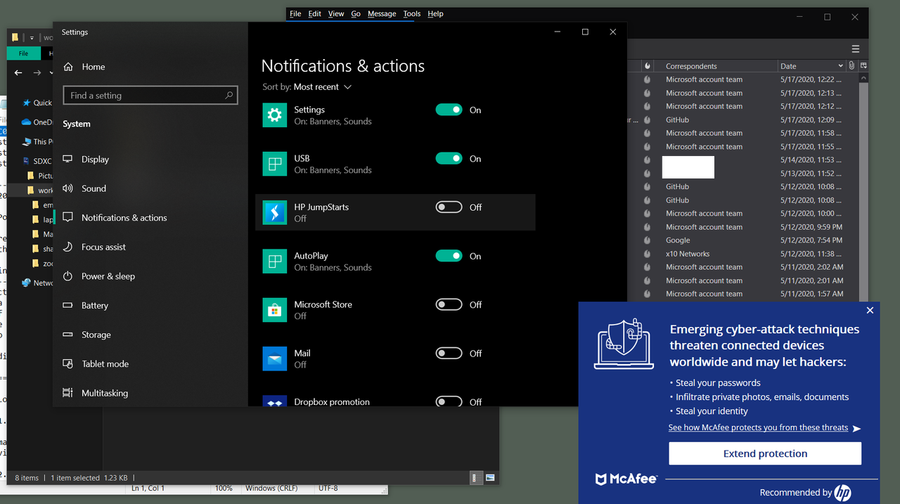Click the Mail app envelope icon
Screen dimensions: 900x504
click(274, 358)
